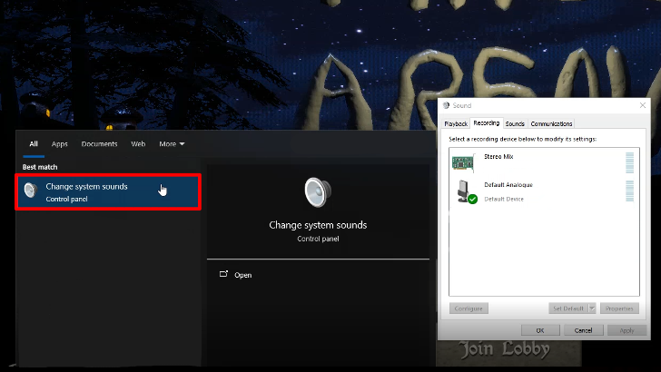Filter search results by Web

[x=138, y=144]
